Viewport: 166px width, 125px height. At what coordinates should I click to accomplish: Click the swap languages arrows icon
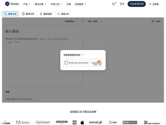[83, 21]
